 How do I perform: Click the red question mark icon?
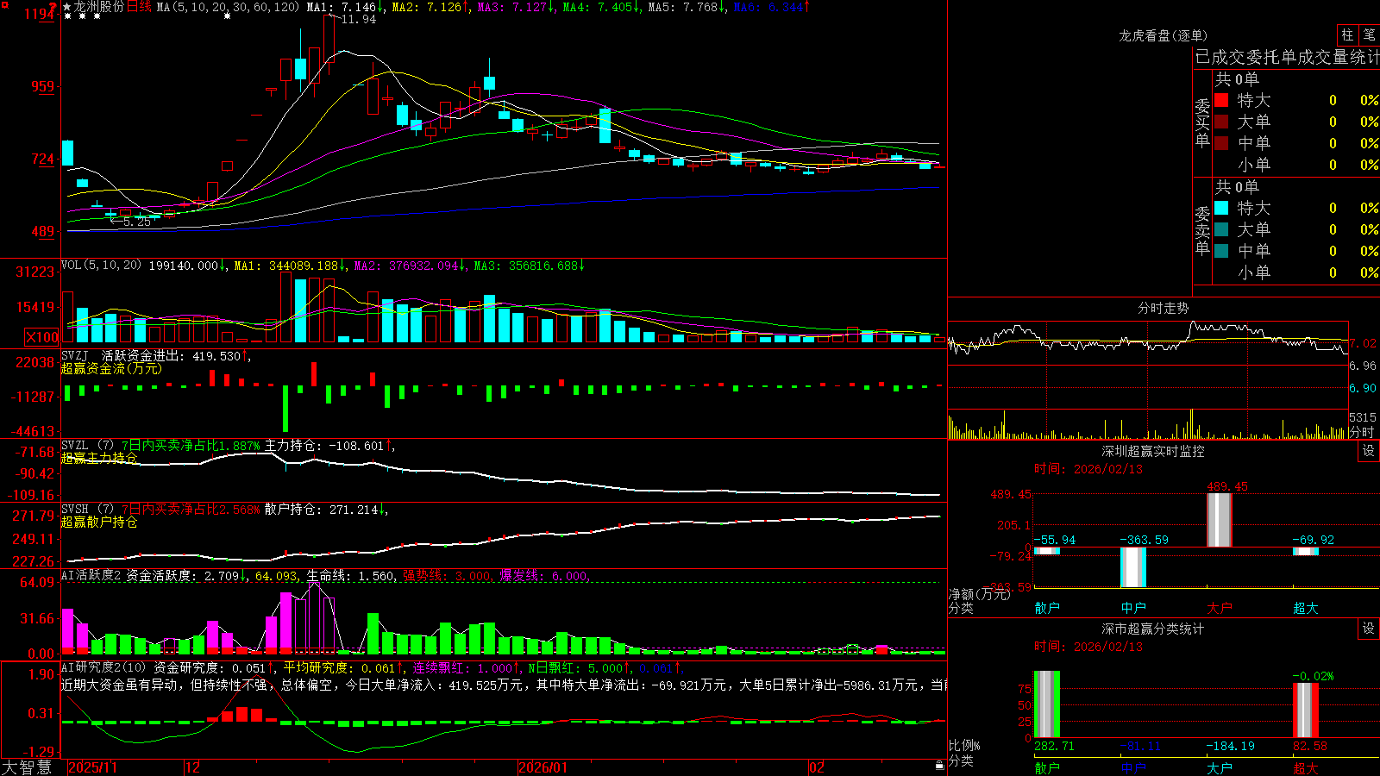pos(53,7)
